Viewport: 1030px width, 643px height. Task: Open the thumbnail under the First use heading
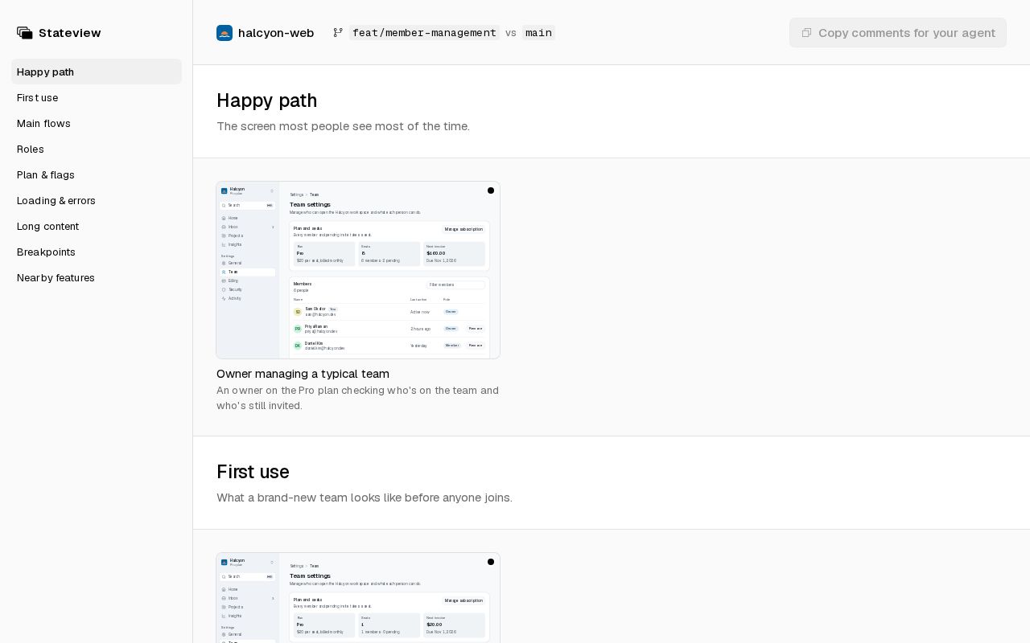(x=358, y=598)
